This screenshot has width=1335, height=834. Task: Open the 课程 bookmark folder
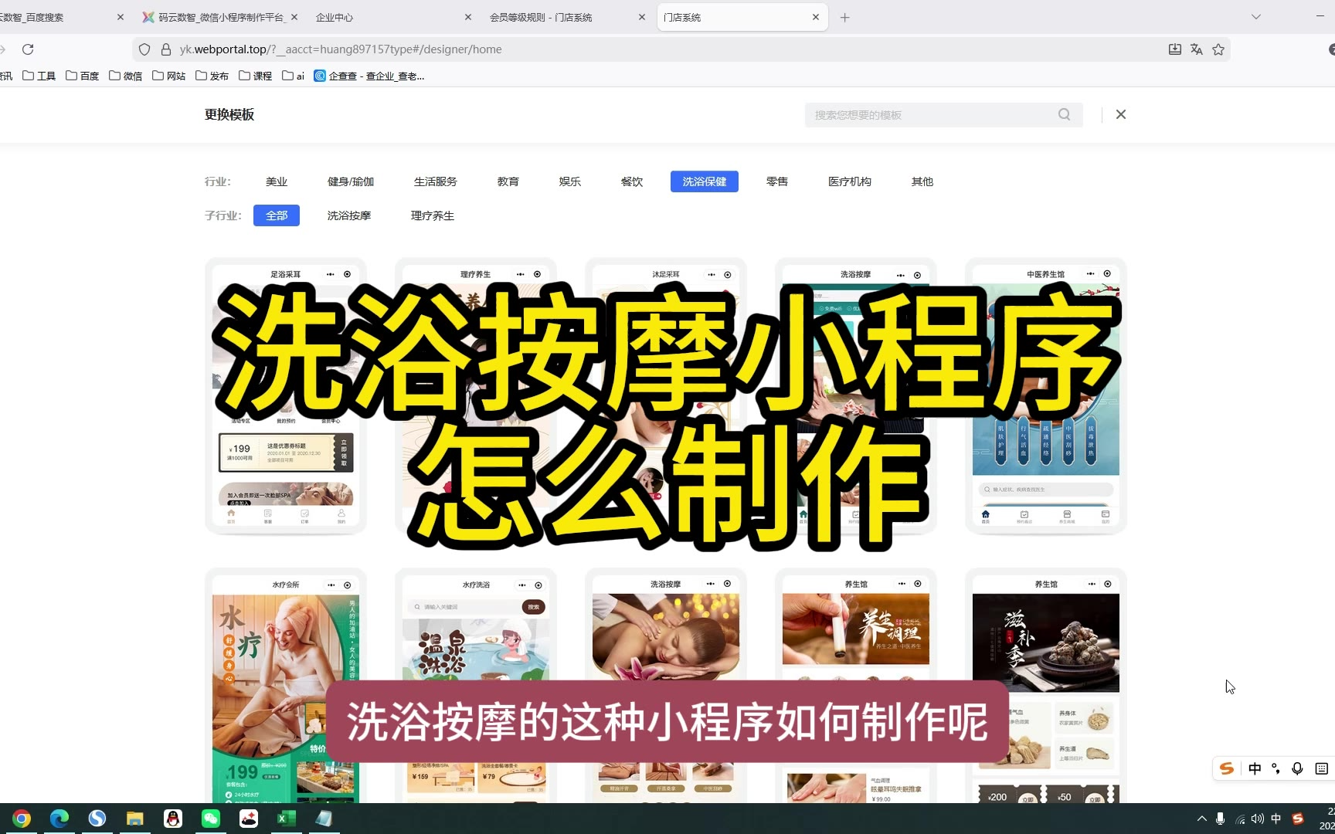pyautogui.click(x=256, y=76)
